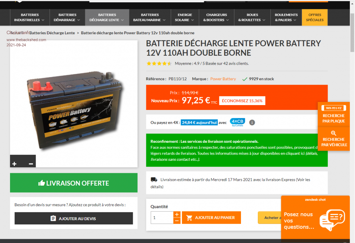Zoom out battery image with minus icon
Screen dimensions: 355x243
(31, 164)
